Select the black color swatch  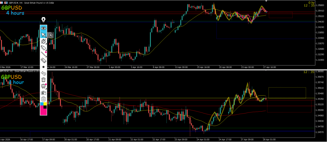[x=45, y=107]
